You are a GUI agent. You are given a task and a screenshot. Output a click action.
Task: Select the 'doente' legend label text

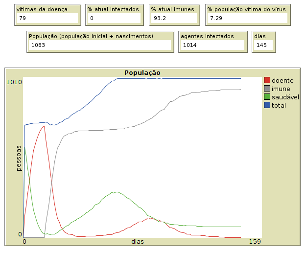pyautogui.click(x=282, y=80)
